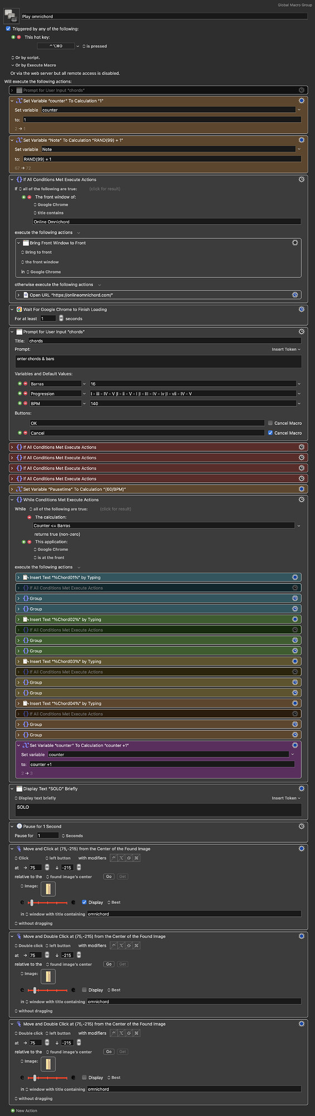Add a variable after Progression with green plus
Screen dimensions: 315x1116
pyautogui.click(x=20, y=393)
